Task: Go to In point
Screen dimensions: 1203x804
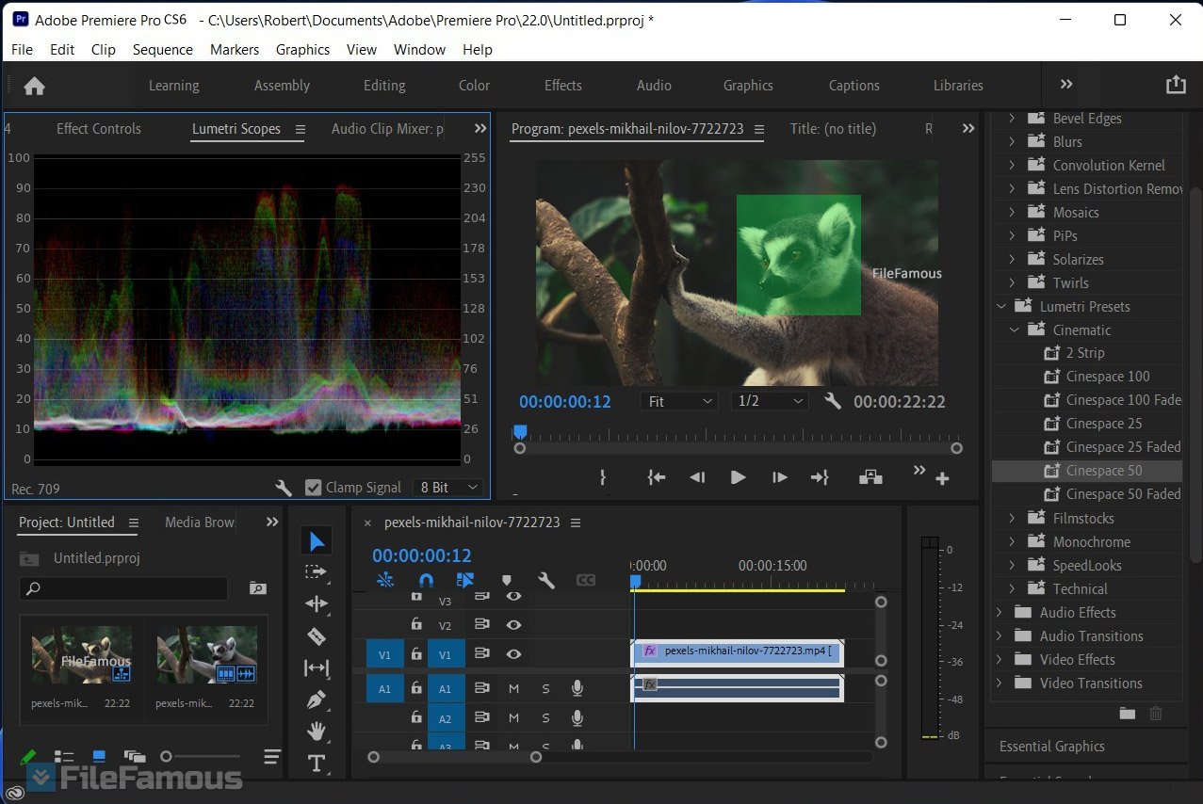Action: 657,477
